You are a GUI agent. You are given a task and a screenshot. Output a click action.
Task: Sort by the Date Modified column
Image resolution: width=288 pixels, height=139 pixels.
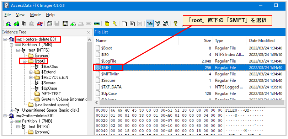(x=266, y=41)
